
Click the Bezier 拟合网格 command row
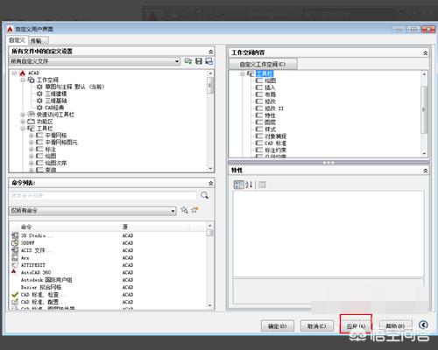coord(108,287)
